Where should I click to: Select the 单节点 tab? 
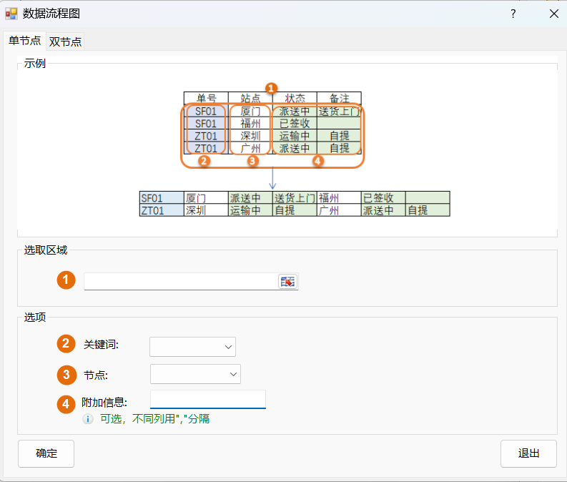(24, 41)
